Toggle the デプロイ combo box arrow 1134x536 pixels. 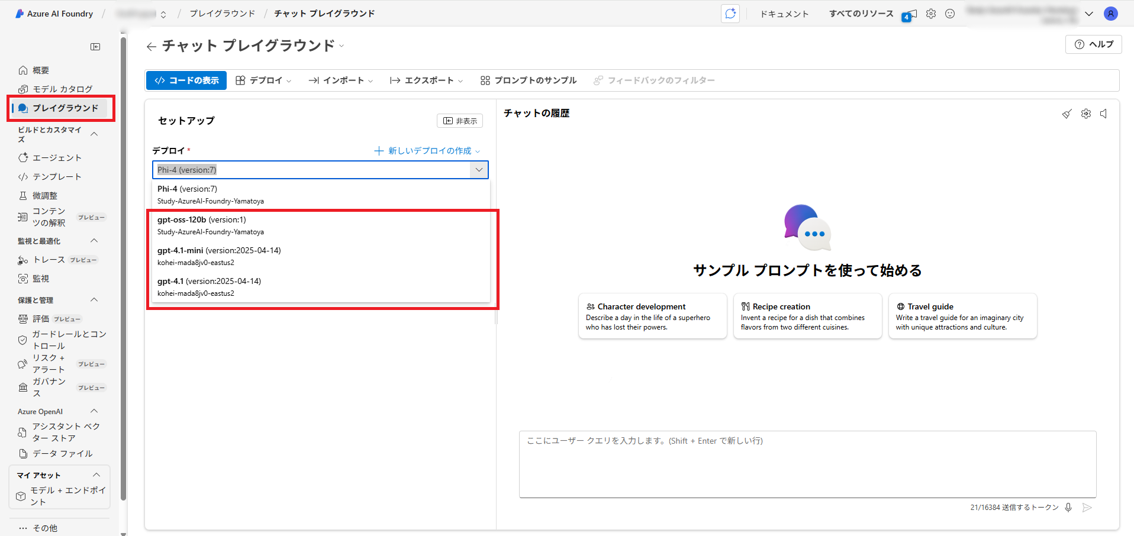click(479, 170)
